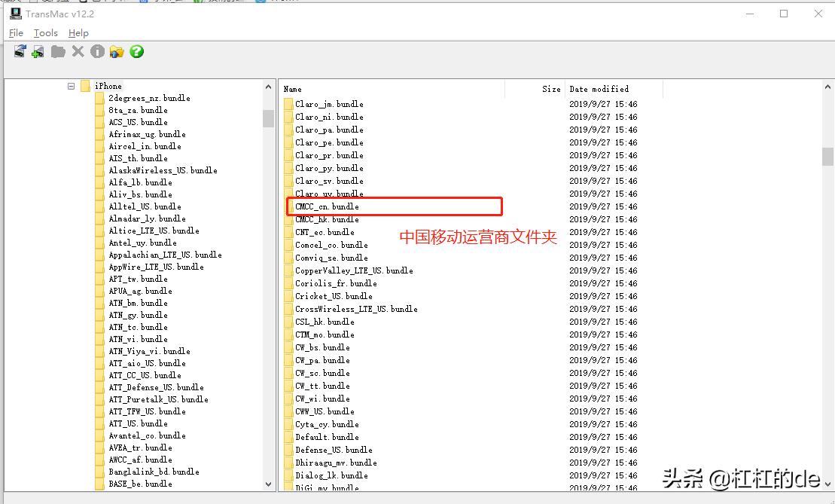Select 2degrees_nz.bundle in tree
This screenshot has height=504, width=835.
point(149,98)
